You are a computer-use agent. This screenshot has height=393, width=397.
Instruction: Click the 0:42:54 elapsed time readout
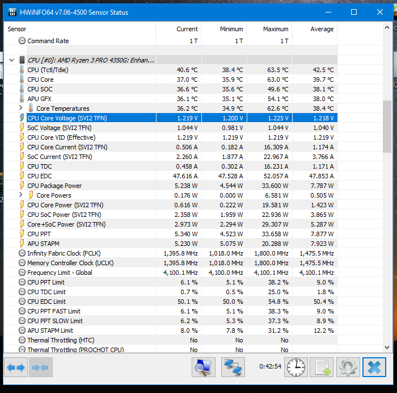tap(270, 366)
